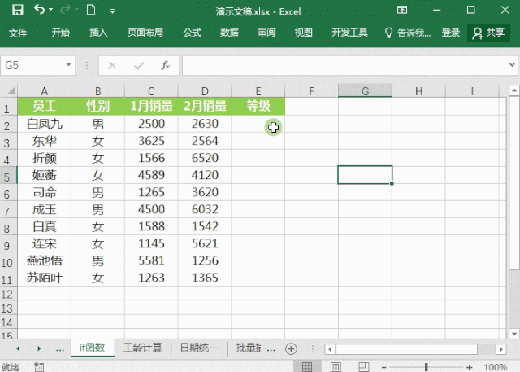Click horizontal scrollbar left arrow
The height and width of the screenshot is (372, 520).
330,349
